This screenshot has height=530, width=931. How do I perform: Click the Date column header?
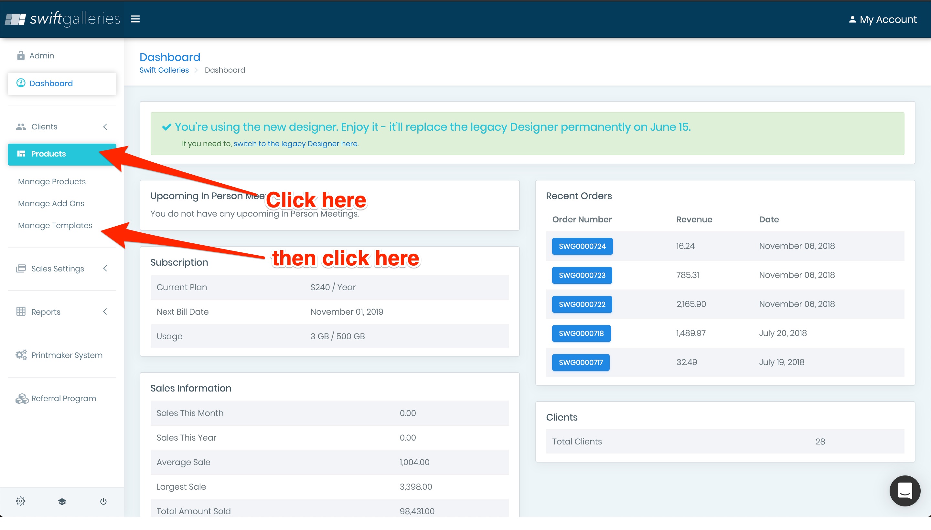coord(769,219)
